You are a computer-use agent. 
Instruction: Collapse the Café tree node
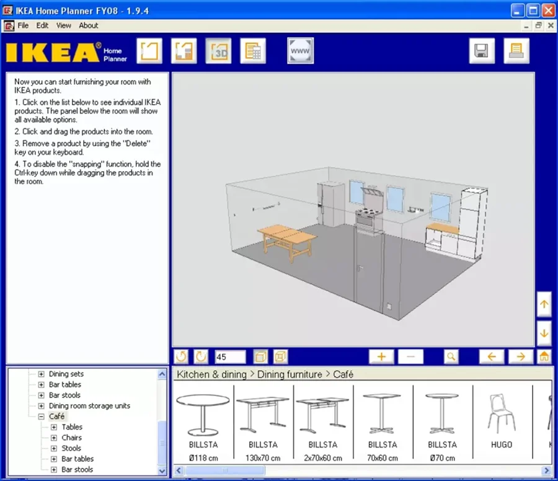[41, 417]
